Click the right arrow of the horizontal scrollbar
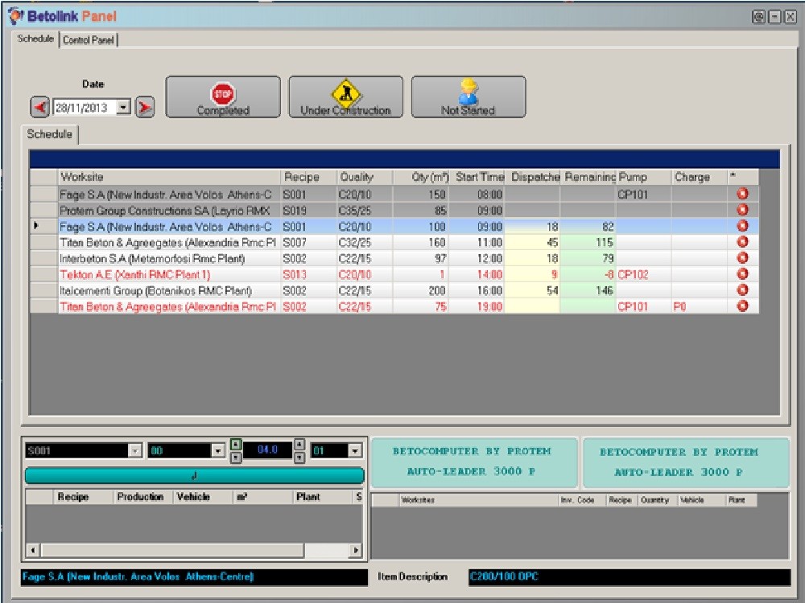This screenshot has height=603, width=805. pos(355,550)
